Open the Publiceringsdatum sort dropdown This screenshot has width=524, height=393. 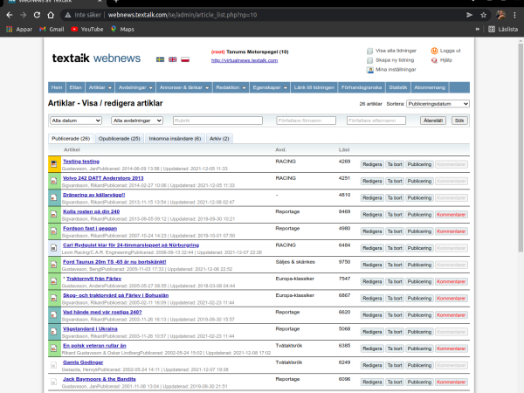click(x=438, y=104)
